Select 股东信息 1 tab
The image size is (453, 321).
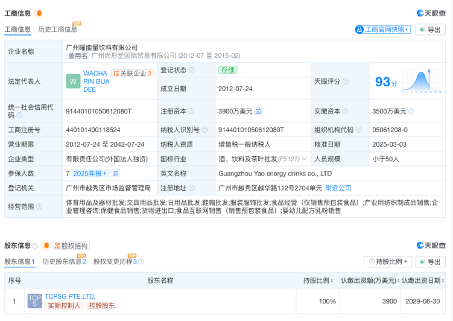20,261
